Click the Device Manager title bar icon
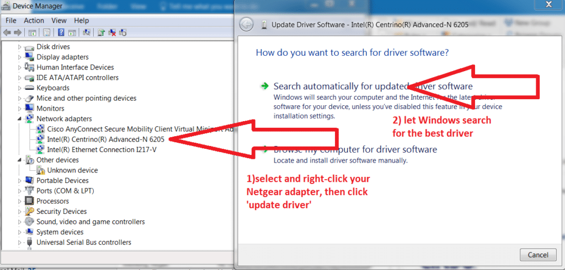Viewport: 565px width, 270px height. click(x=6, y=6)
